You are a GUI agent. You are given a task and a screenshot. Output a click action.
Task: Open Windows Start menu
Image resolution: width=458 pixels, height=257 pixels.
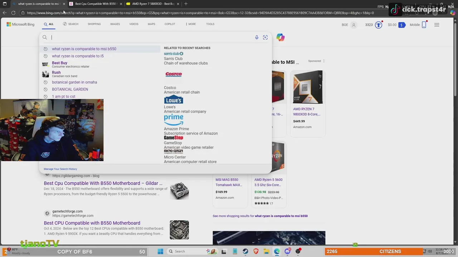[x=160, y=251]
